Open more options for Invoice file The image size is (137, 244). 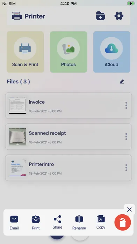click(x=126, y=106)
